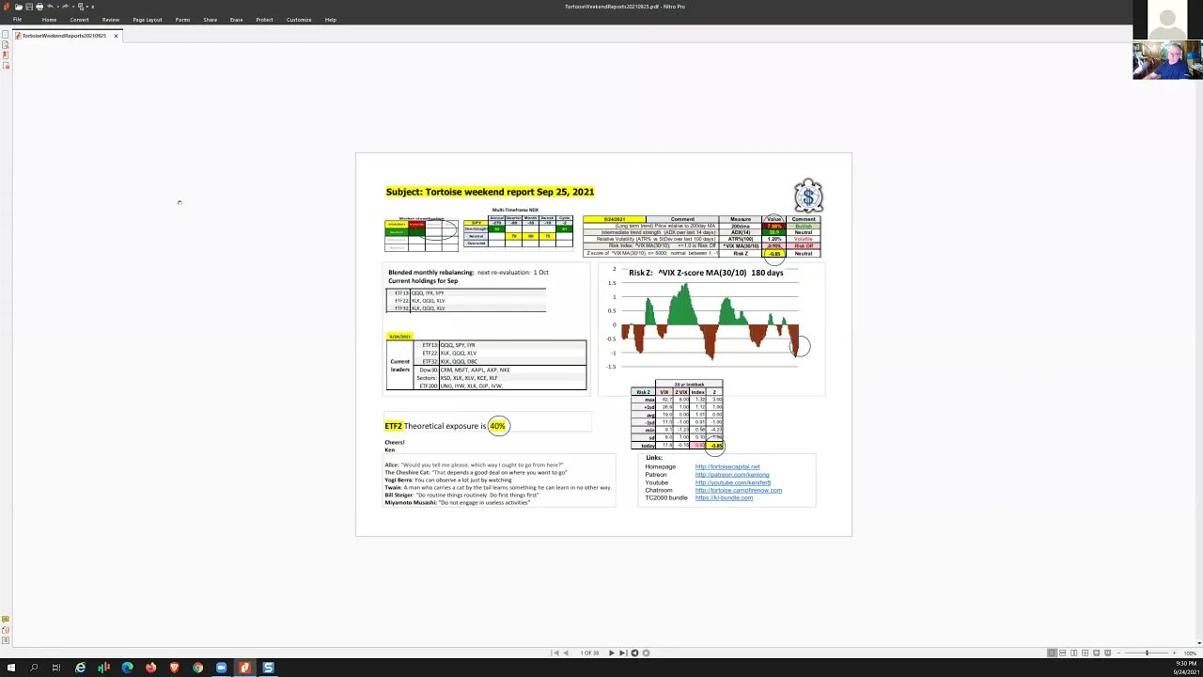Open the undo history dropdown arrow

[x=58, y=7]
